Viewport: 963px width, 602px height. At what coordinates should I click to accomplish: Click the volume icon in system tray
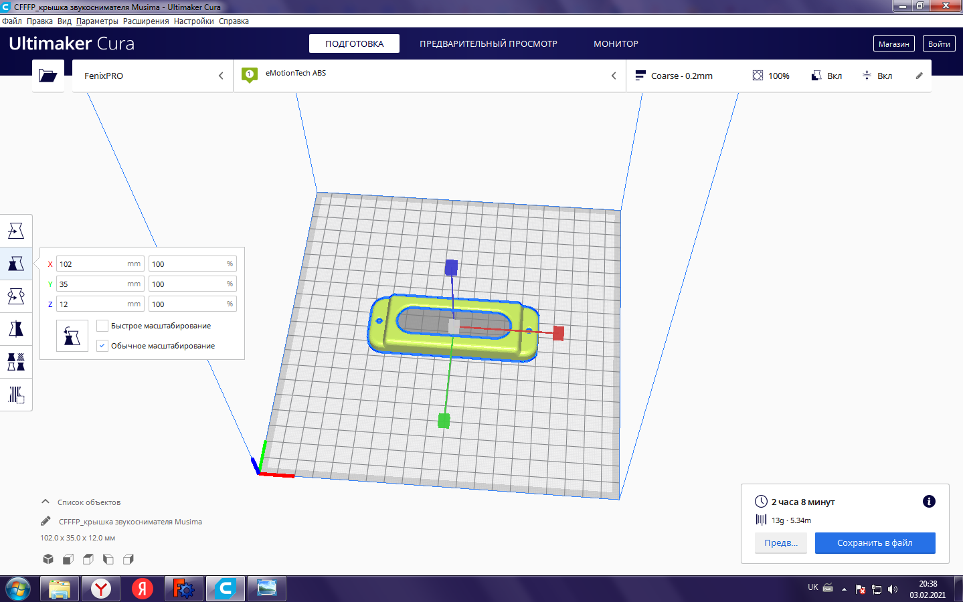[x=893, y=589]
